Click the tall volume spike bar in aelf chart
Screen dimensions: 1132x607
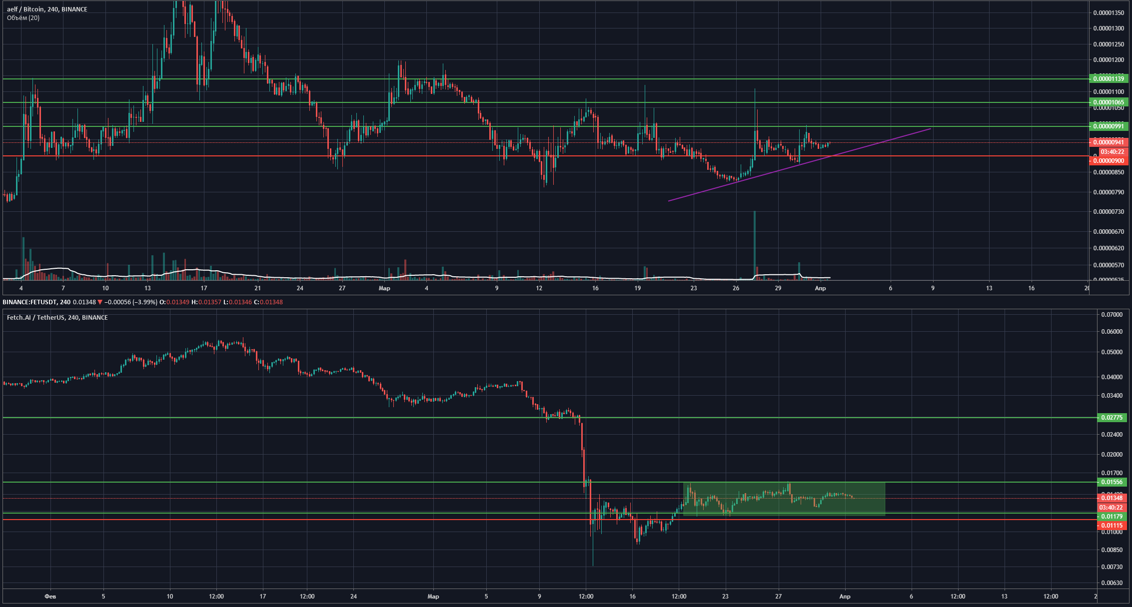pyautogui.click(x=755, y=245)
